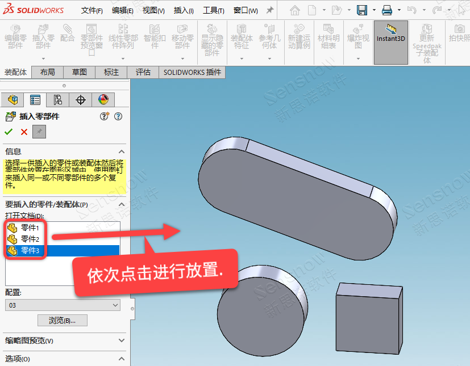
Task: Click the Home icon in toolbar
Action: (294, 10)
